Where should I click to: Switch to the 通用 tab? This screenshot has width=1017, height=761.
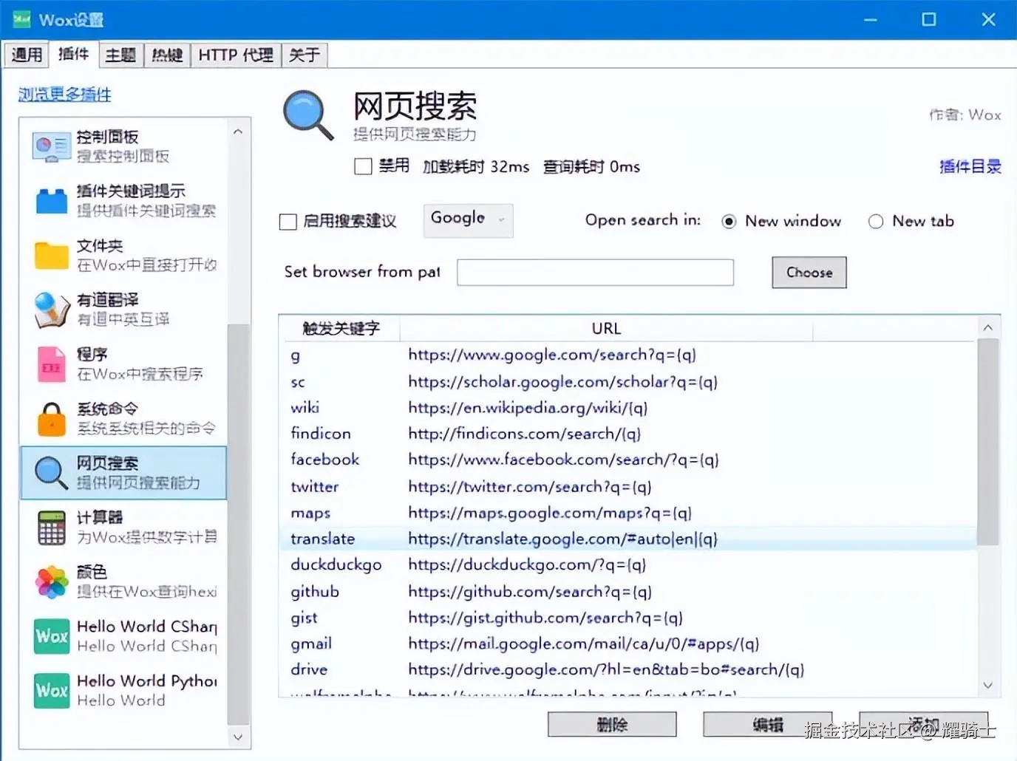point(27,55)
